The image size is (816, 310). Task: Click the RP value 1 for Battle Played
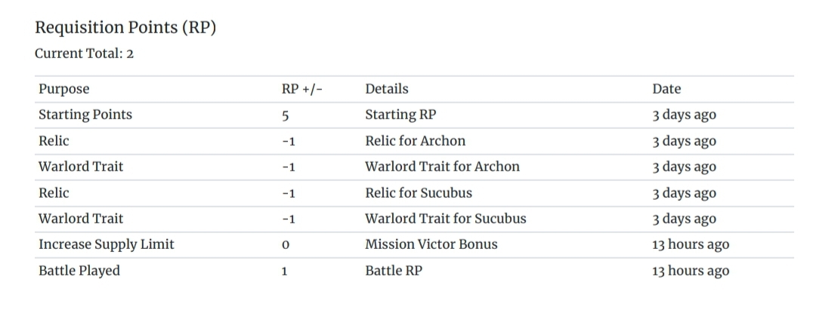(x=285, y=272)
